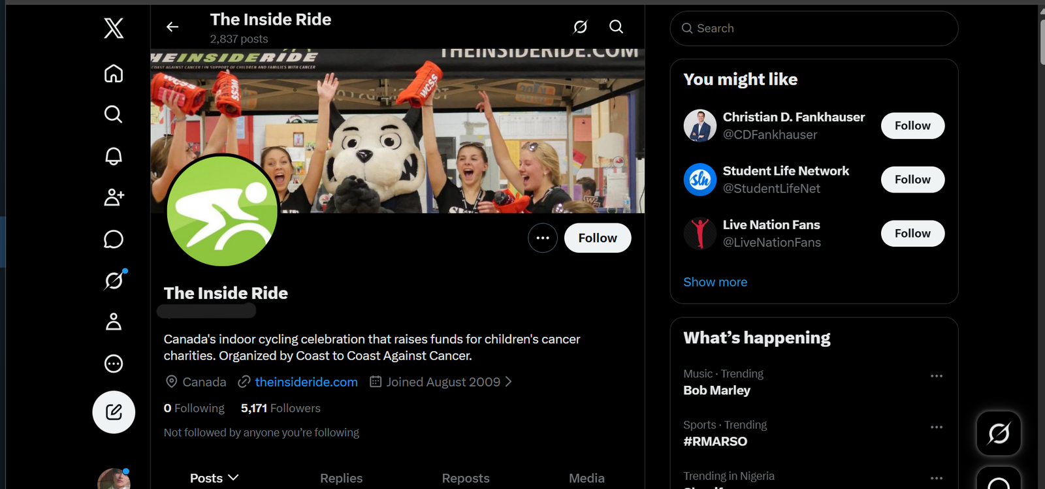This screenshot has height=489, width=1045.
Task: Click the Canada location text
Action: 204,382
